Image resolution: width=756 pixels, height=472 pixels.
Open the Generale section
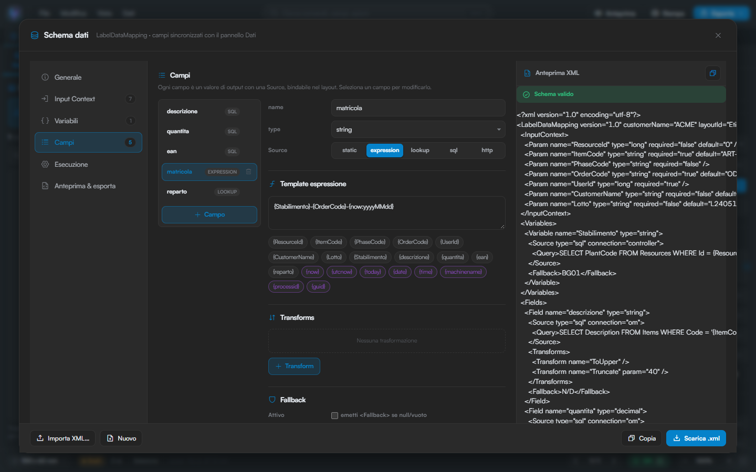[x=88, y=77]
